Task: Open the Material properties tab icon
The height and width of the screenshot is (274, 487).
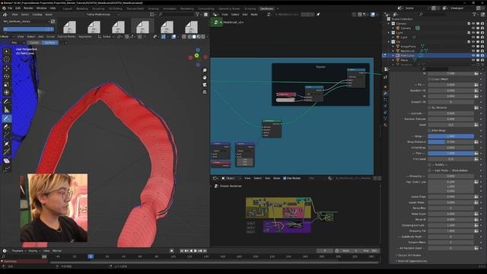Action: pos(386,125)
